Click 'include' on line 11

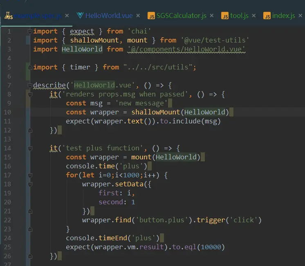(186, 121)
